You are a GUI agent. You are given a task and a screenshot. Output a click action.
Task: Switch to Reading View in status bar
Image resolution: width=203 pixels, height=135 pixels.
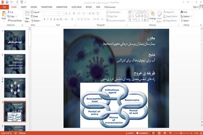pyautogui.click(x=165, y=133)
